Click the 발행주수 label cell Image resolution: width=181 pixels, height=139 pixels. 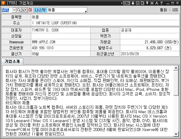point(105,48)
